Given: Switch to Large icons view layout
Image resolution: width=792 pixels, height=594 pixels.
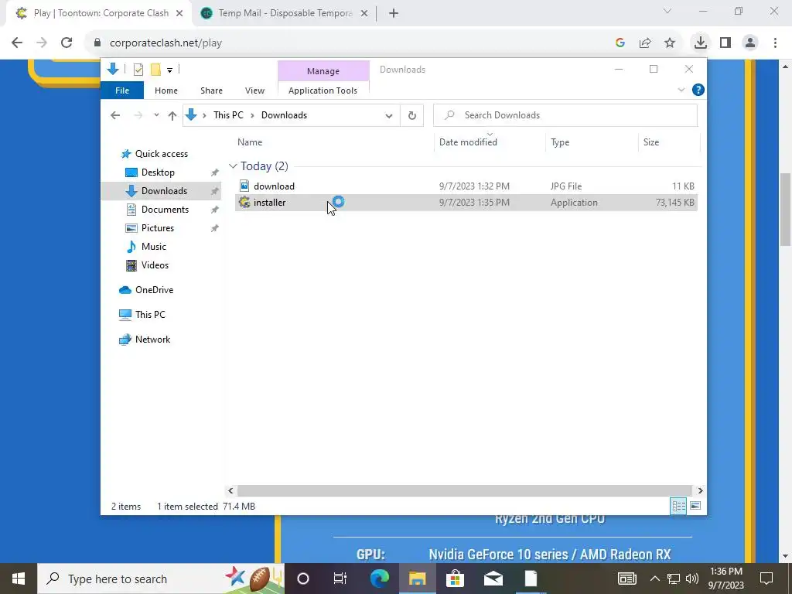Looking at the screenshot, I should point(695,506).
